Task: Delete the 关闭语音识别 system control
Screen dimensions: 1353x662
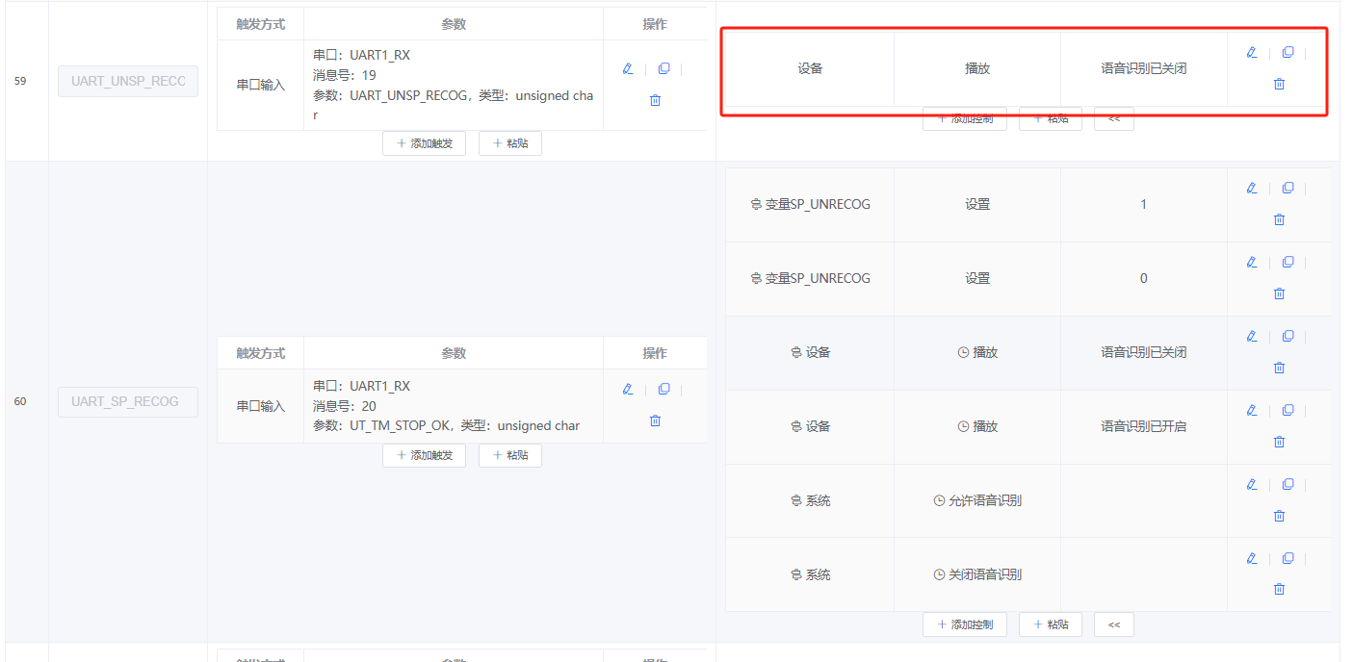Action: pyautogui.click(x=1279, y=589)
